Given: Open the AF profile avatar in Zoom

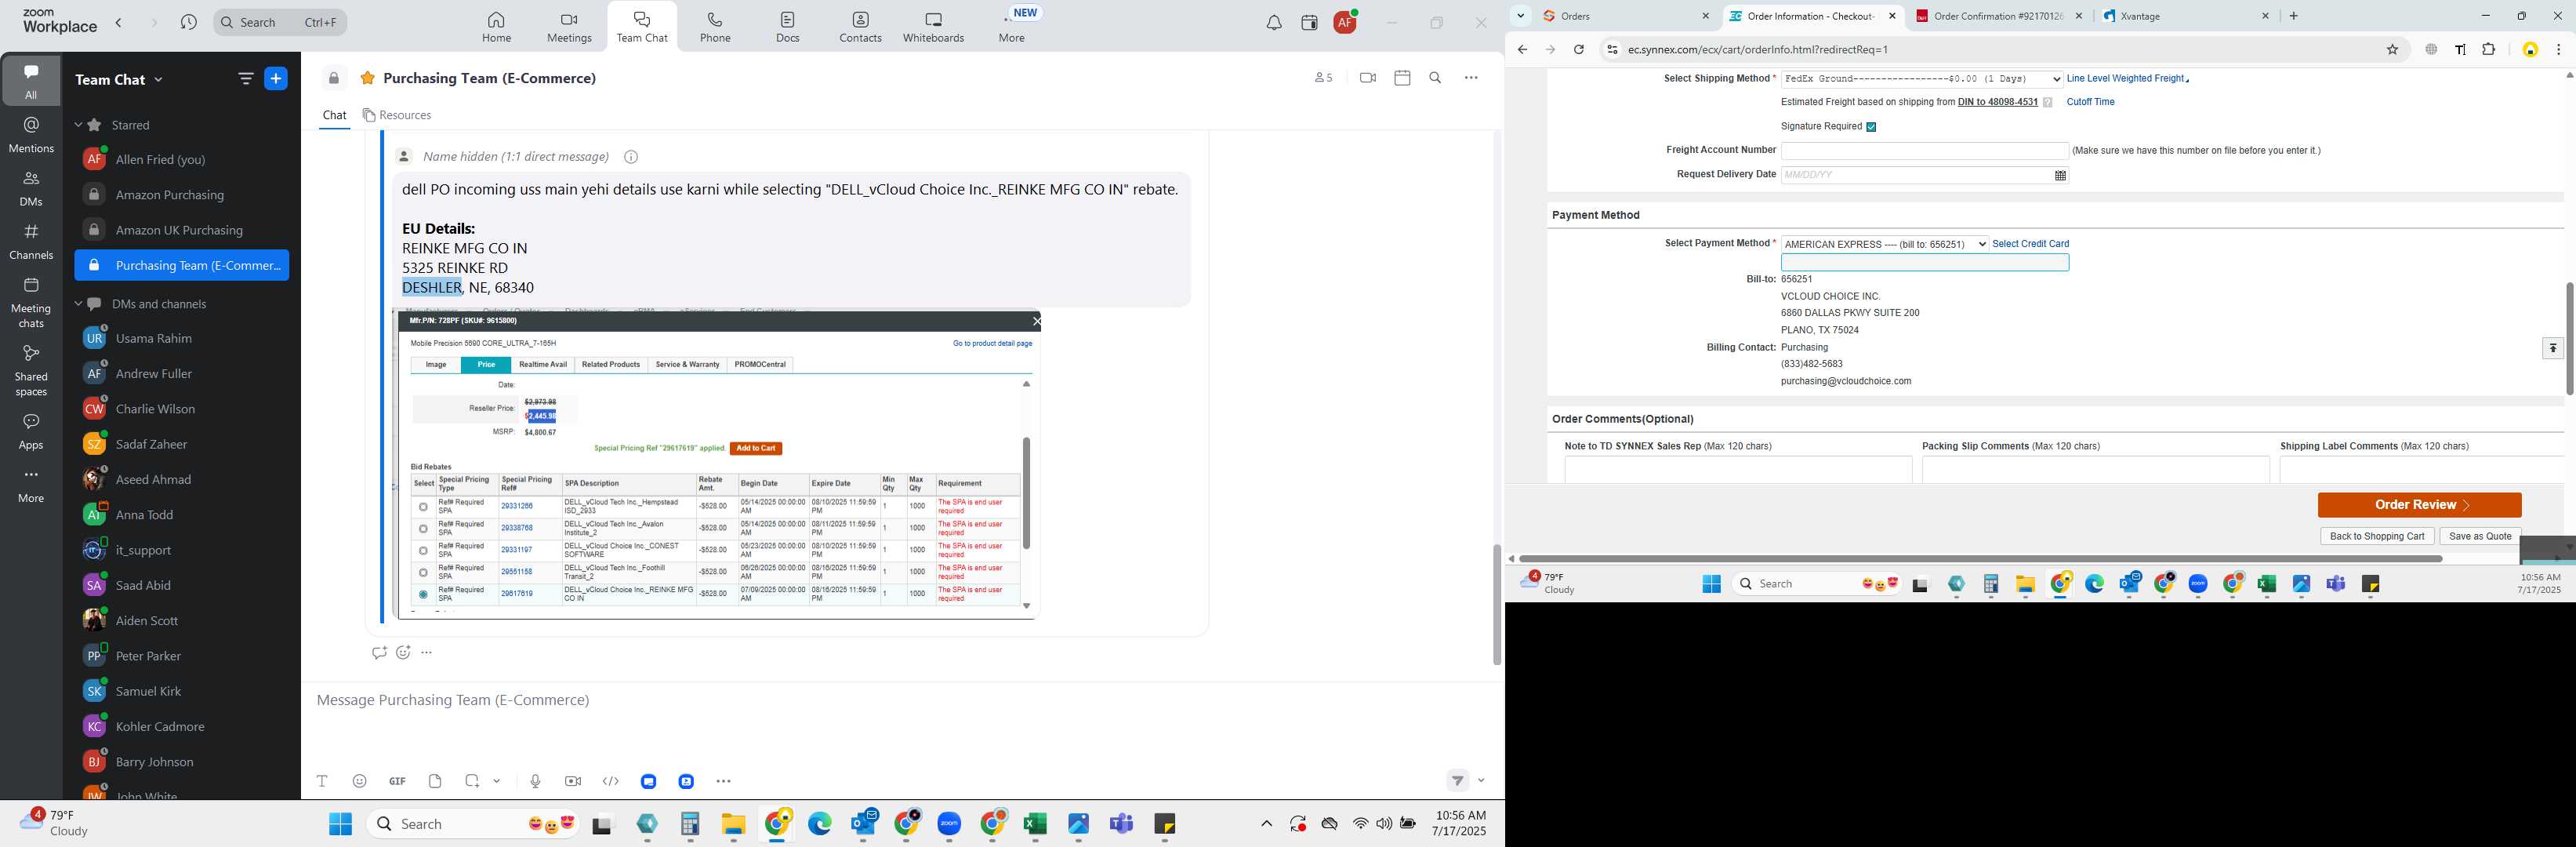Looking at the screenshot, I should pos(1345,22).
